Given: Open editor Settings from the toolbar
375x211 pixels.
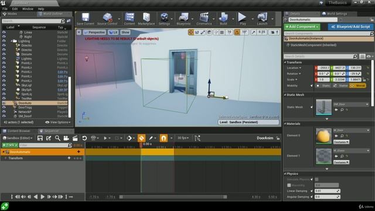Looking at the screenshot, I should click(x=164, y=19).
